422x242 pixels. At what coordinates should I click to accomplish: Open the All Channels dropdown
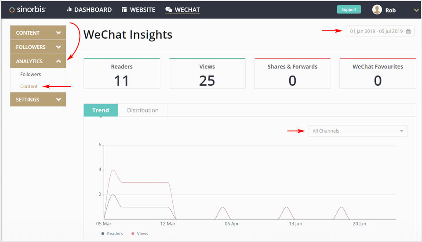[357, 131]
